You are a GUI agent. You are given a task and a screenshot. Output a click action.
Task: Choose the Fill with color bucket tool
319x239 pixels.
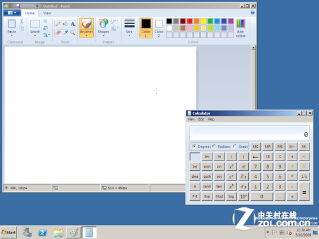click(x=65, y=24)
